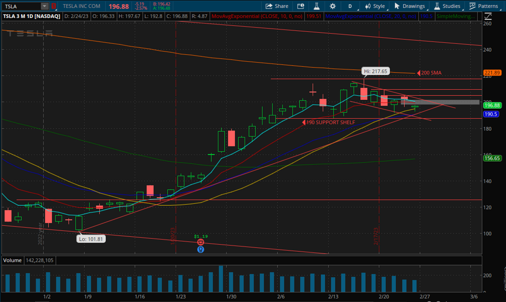Click the green 196.88 price axis bubble

(x=492, y=105)
